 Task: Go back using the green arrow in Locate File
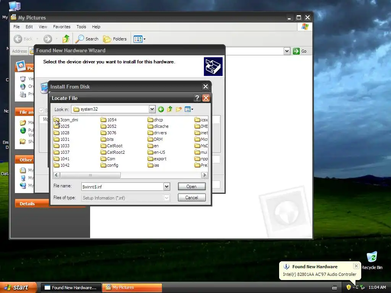(161, 109)
